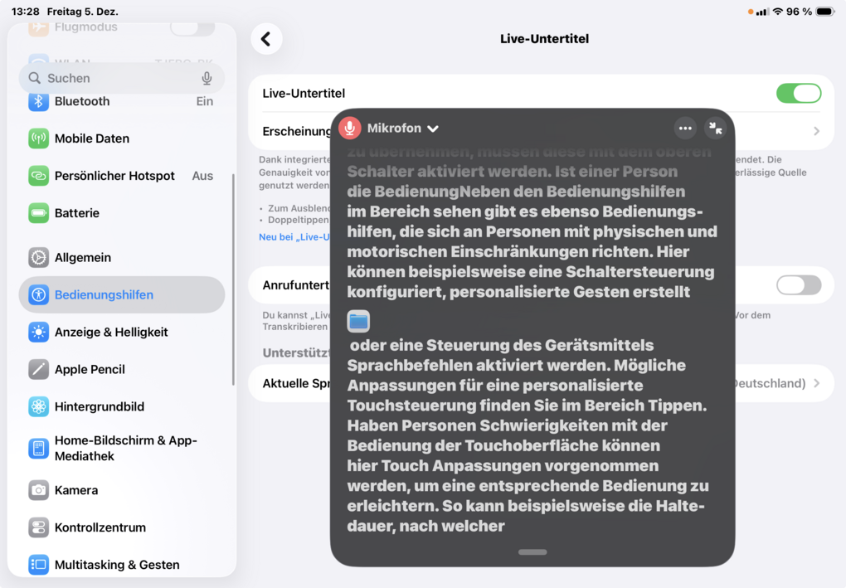Viewport: 846px width, 588px height.
Task: Go back using the back arrow button
Action: tap(266, 39)
